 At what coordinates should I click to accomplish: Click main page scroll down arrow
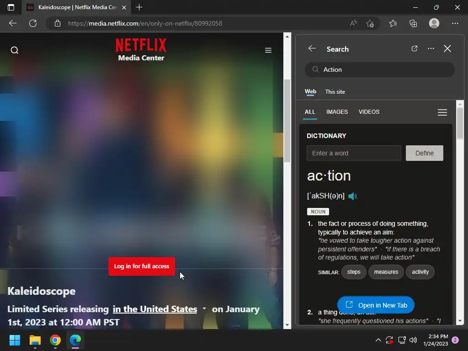click(287, 325)
